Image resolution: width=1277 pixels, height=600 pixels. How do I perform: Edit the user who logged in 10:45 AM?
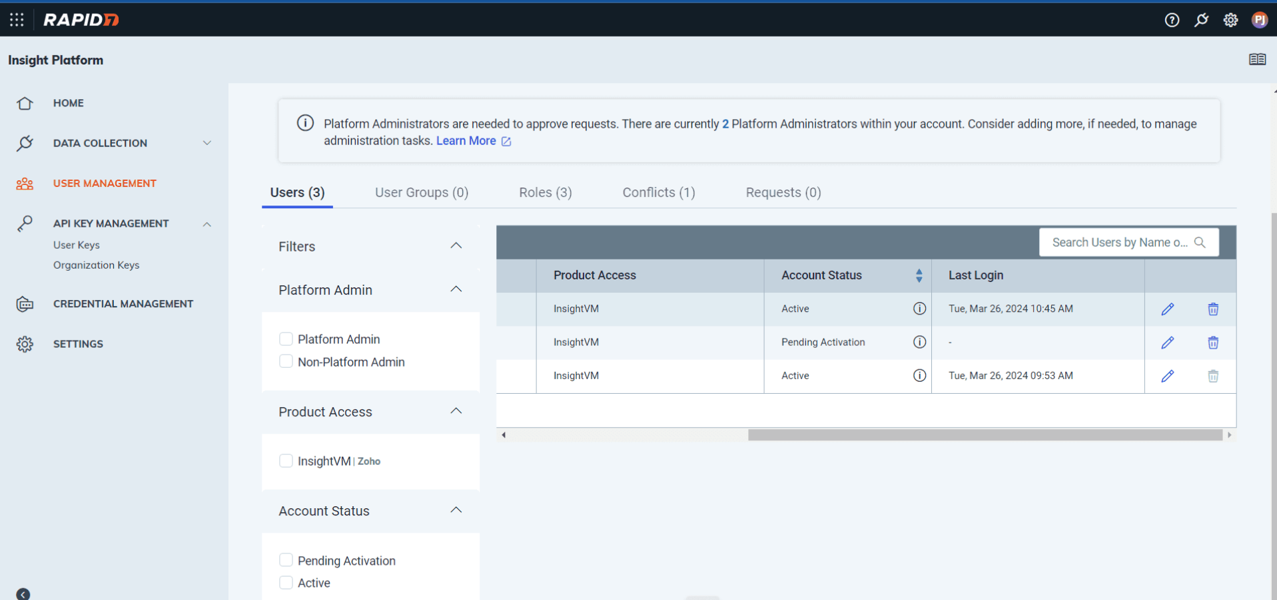tap(1167, 309)
